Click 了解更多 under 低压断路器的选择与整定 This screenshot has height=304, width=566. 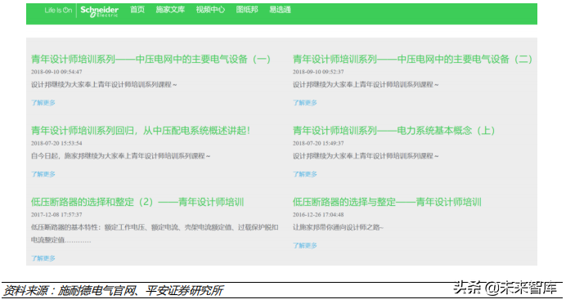304,246
